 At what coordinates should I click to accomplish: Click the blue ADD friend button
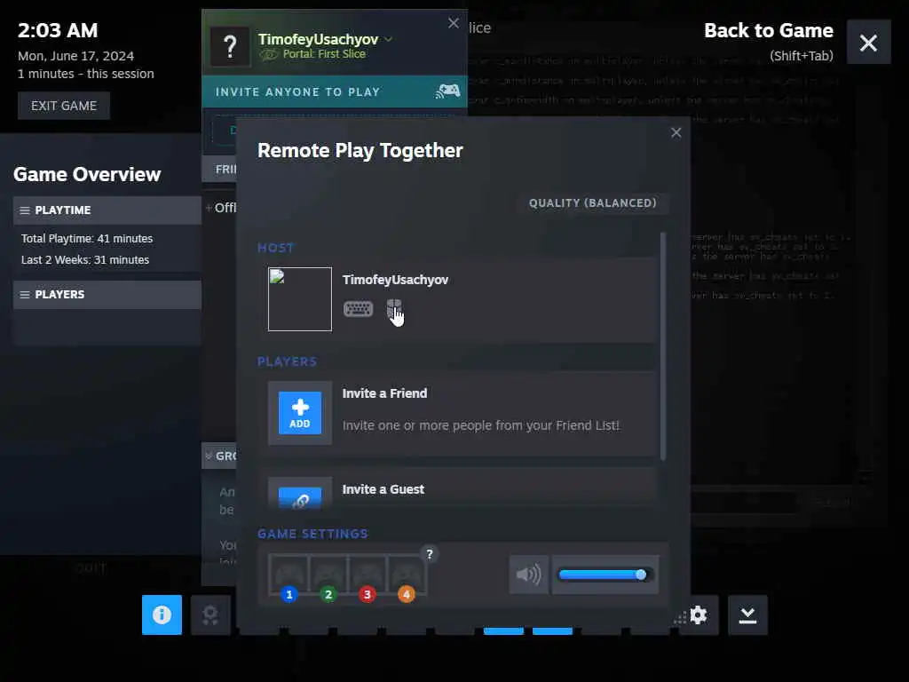point(300,413)
